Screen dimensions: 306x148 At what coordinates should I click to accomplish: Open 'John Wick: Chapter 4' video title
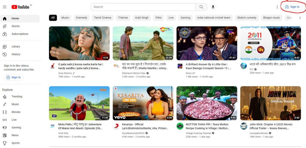[x=271, y=127]
